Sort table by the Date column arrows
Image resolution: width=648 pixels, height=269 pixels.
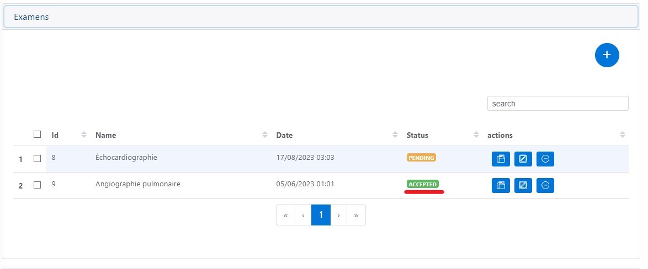click(395, 134)
